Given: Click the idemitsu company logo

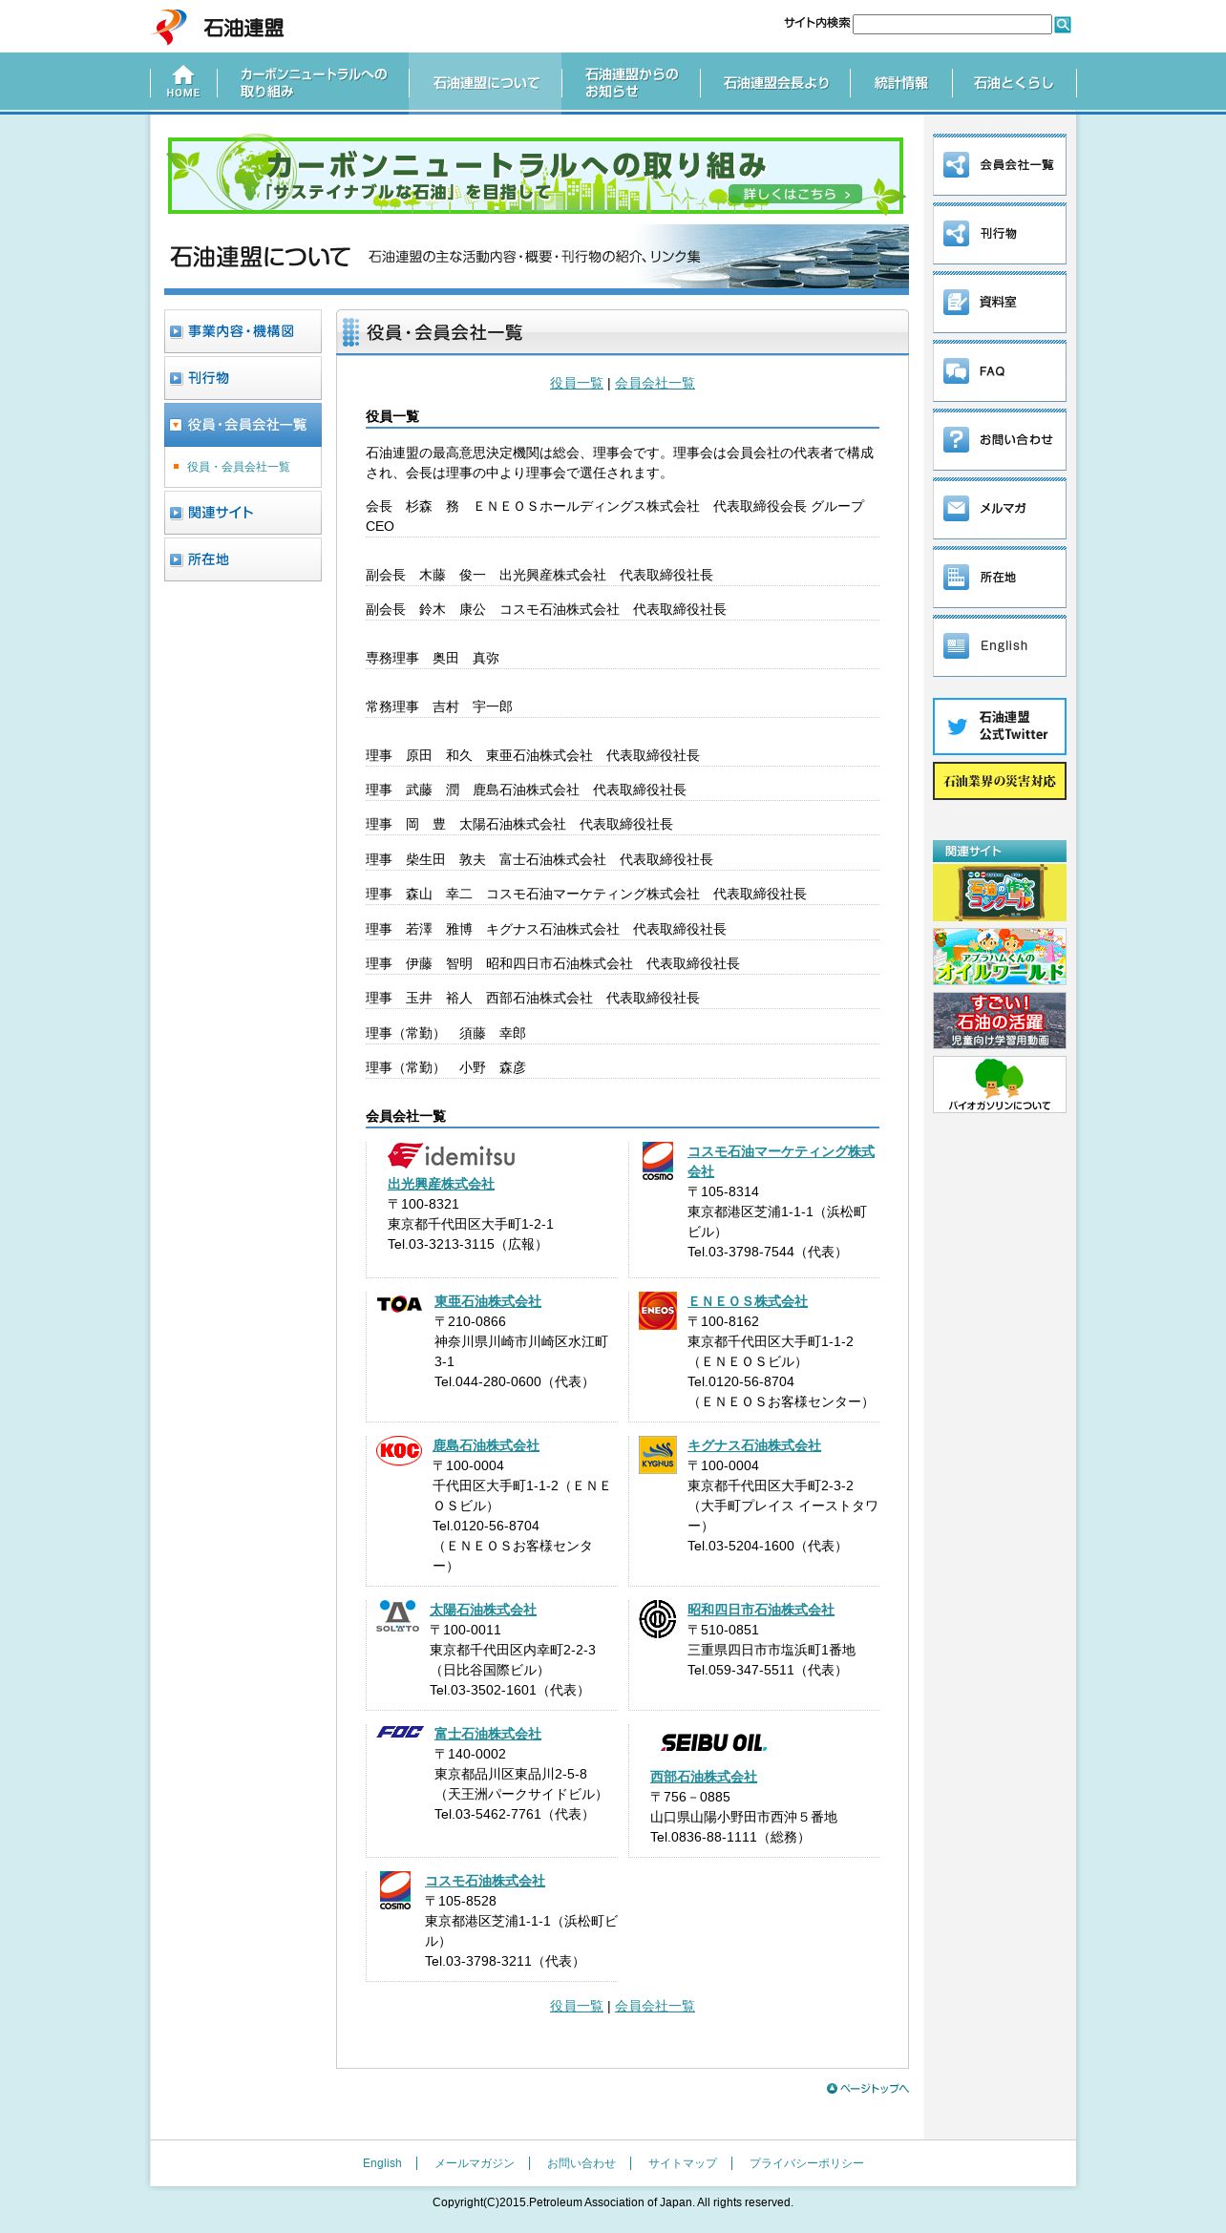Looking at the screenshot, I should [452, 1156].
